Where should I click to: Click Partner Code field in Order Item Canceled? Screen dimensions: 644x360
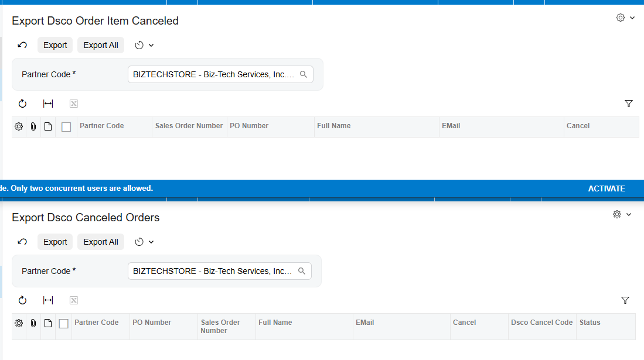[x=220, y=74]
